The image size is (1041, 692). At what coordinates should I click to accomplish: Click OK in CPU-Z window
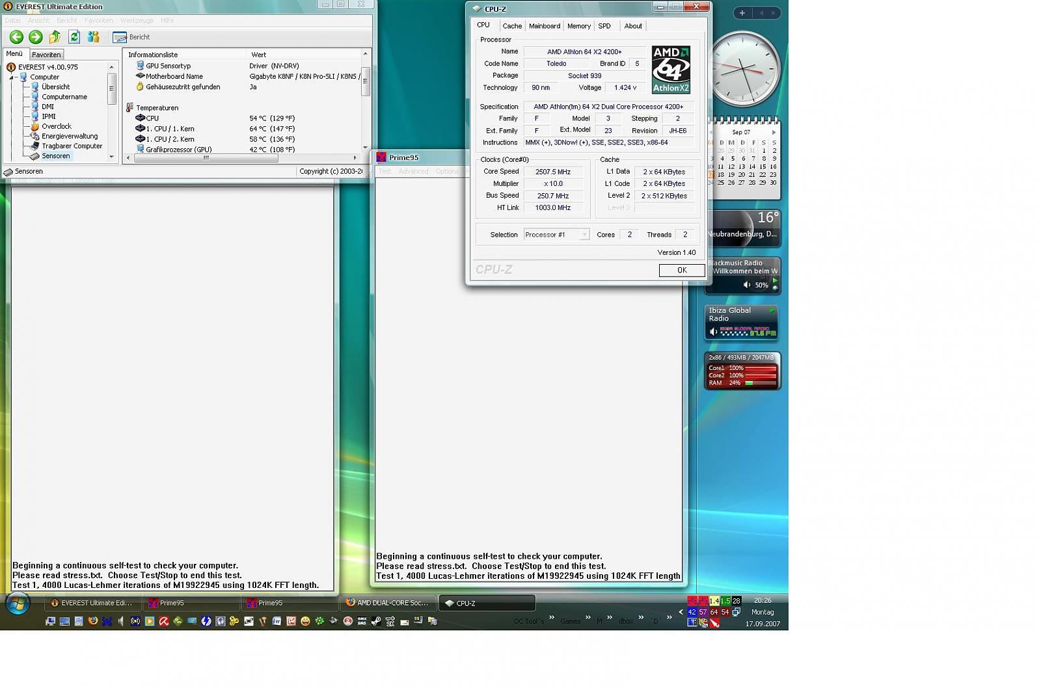682,271
